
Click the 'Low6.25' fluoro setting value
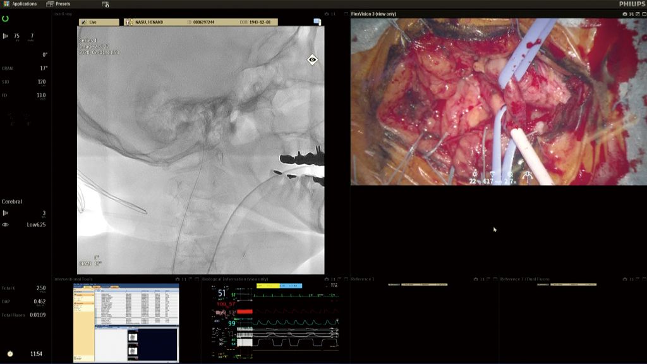pyautogui.click(x=36, y=225)
